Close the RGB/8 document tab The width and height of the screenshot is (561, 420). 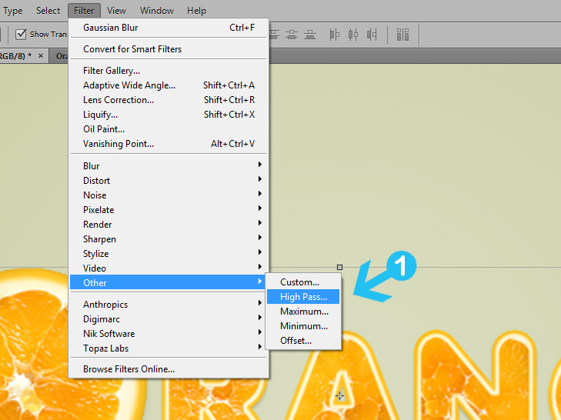41,56
